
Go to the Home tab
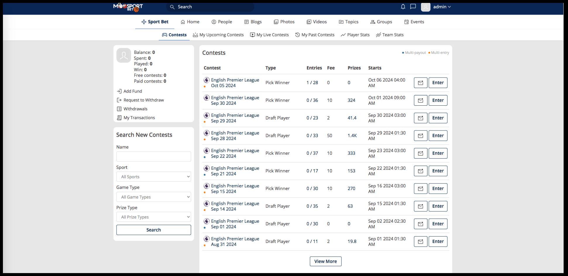point(190,22)
